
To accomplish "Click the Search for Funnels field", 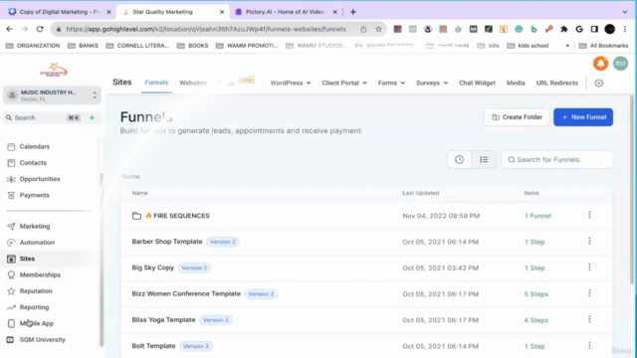I will click(x=557, y=159).
